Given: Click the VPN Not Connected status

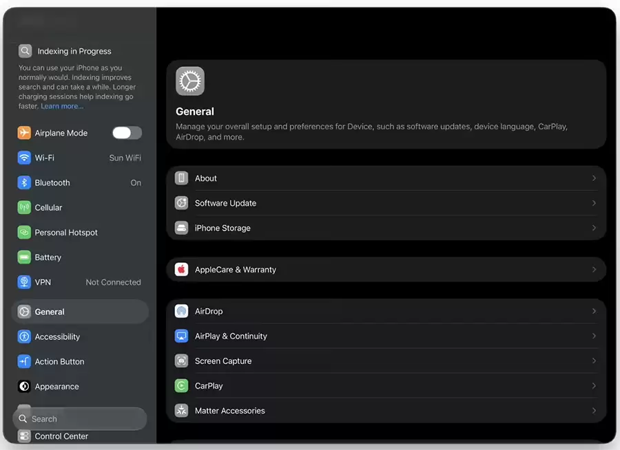Looking at the screenshot, I should (x=113, y=282).
